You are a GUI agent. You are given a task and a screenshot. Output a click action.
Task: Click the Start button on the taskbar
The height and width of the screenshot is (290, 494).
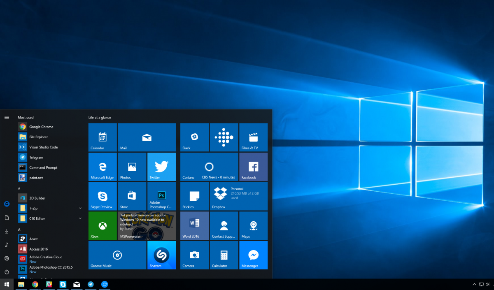point(7,284)
